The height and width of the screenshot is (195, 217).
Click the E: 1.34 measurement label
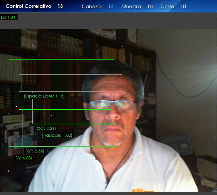[x=9, y=17]
